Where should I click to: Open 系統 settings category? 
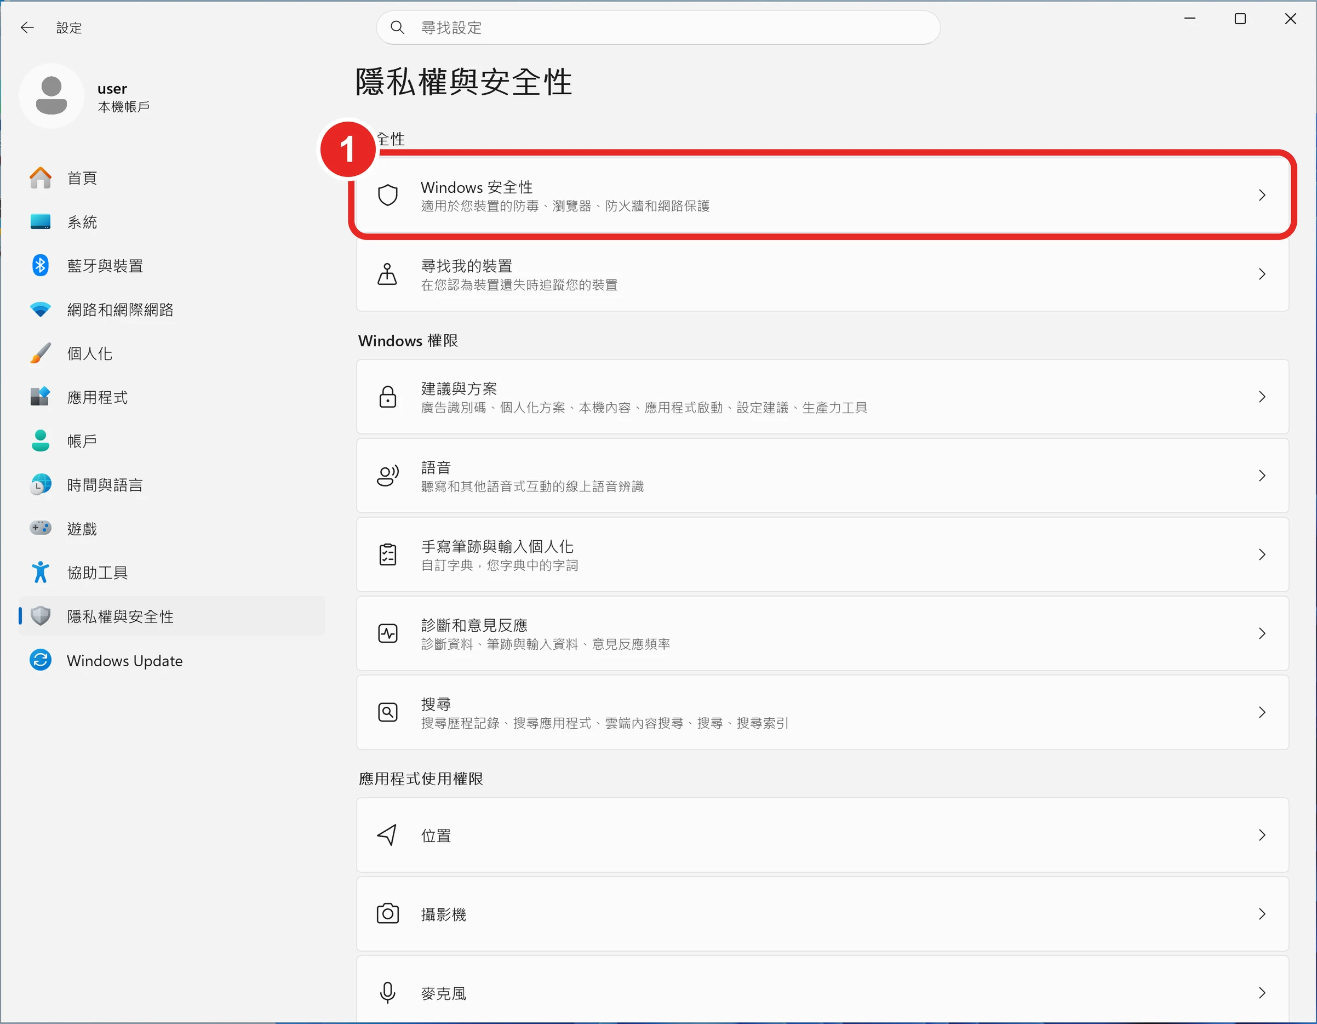click(x=172, y=222)
